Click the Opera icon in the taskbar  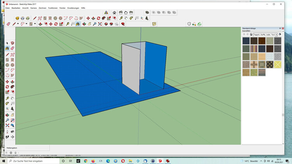pos(123,161)
